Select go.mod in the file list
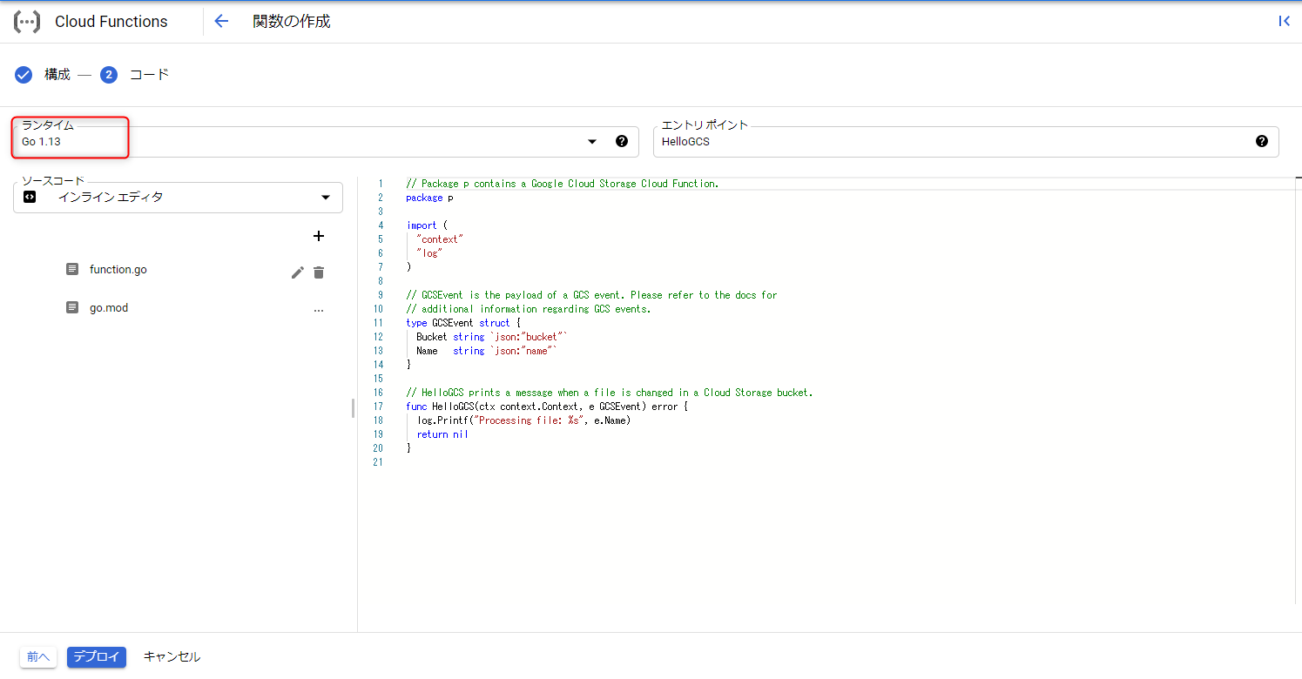Image resolution: width=1302 pixels, height=679 pixels. pyautogui.click(x=109, y=307)
